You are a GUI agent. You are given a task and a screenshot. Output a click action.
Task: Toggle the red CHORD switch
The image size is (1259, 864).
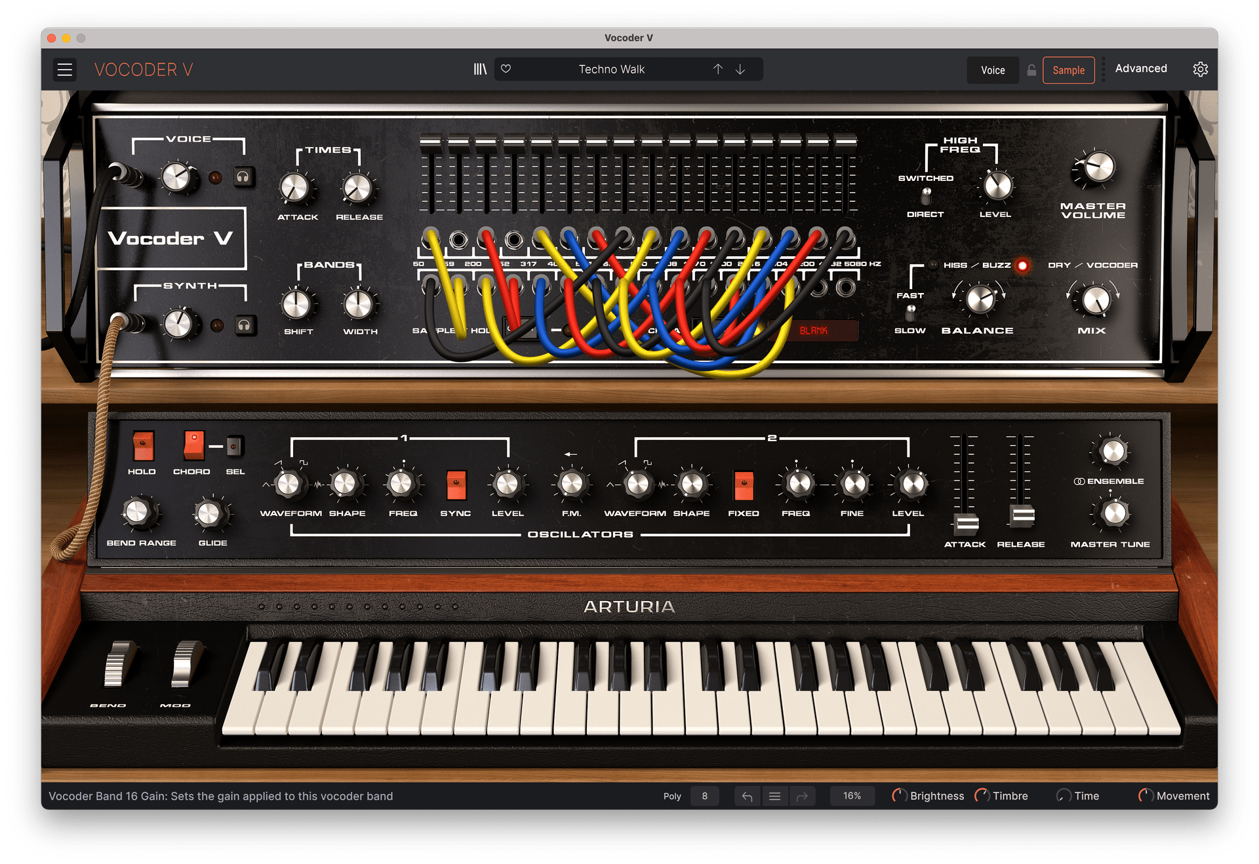[x=193, y=445]
